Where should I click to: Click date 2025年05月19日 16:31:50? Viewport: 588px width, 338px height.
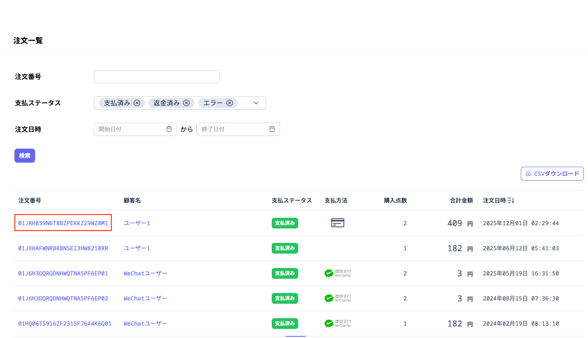coord(521,273)
